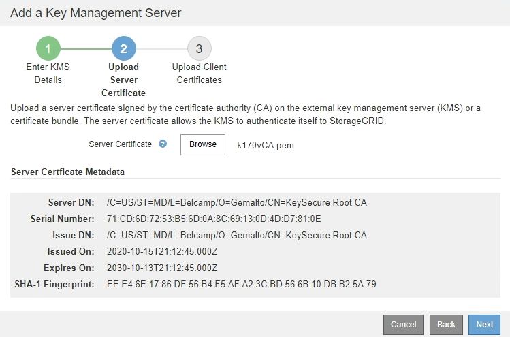Click the Server DN value text
Viewport: 510px width, 337px height.
[236, 203]
